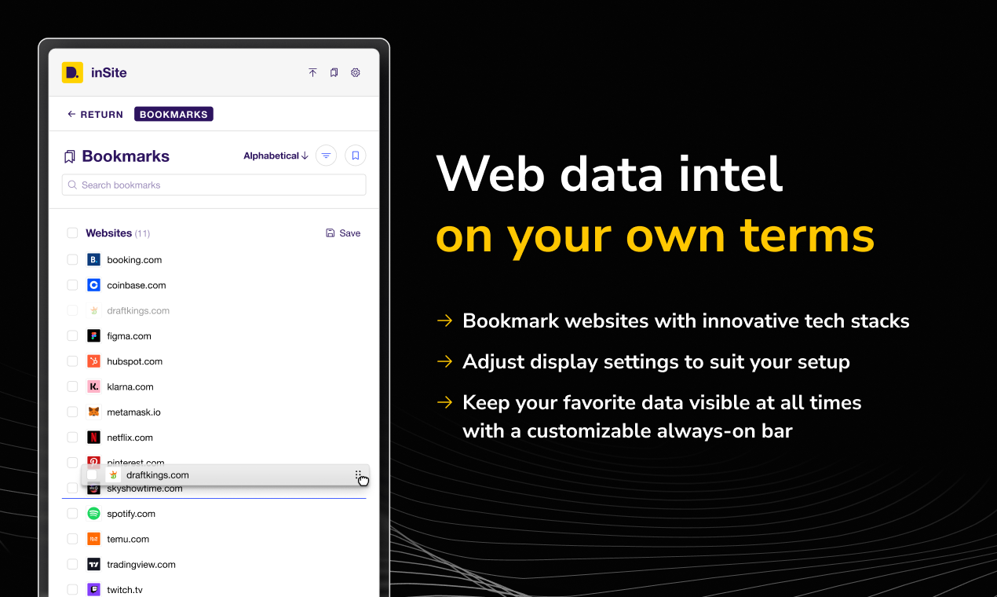
Task: Click the inSite title text
Action: [108, 72]
